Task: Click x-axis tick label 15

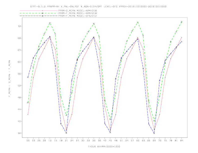Action: pos(55,140)
